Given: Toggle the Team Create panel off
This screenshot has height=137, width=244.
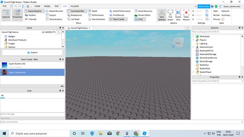Looking at the screenshot, I should (118, 19).
